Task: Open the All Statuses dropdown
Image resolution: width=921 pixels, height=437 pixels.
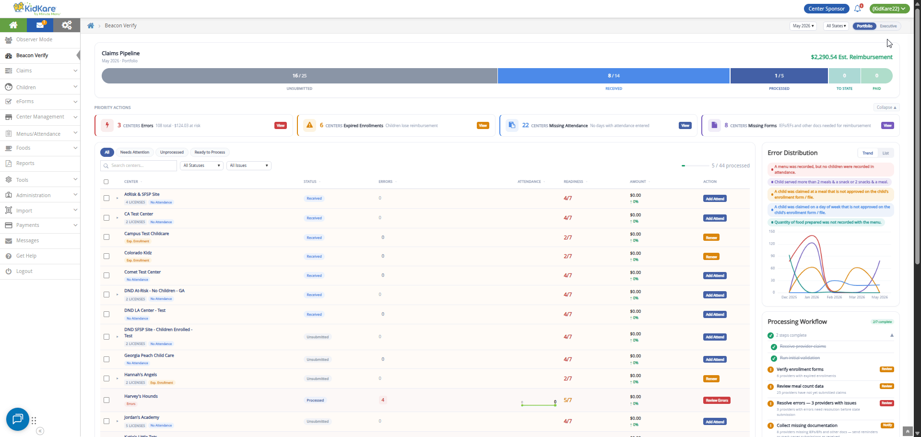Action: [201, 165]
